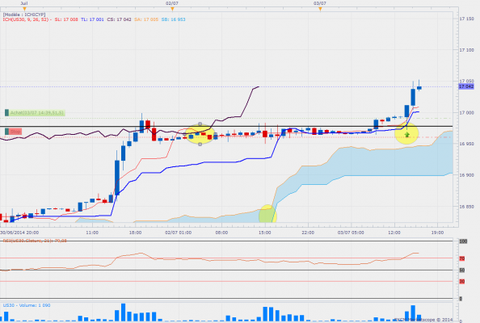Click the RSI indicator label
Viewport: 480px width, 323px height.
[x=35, y=241]
